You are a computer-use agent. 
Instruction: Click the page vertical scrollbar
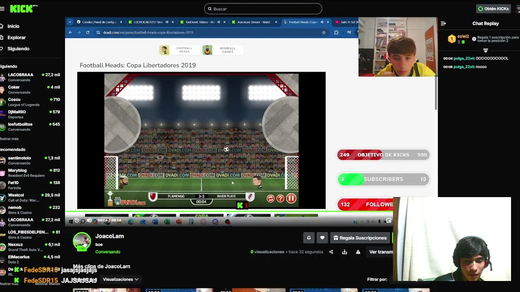(x=435, y=93)
